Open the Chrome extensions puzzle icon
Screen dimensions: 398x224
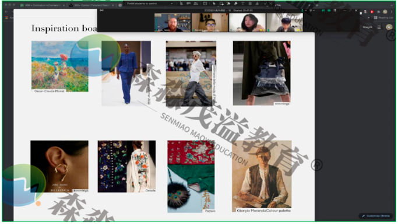[x=378, y=12]
